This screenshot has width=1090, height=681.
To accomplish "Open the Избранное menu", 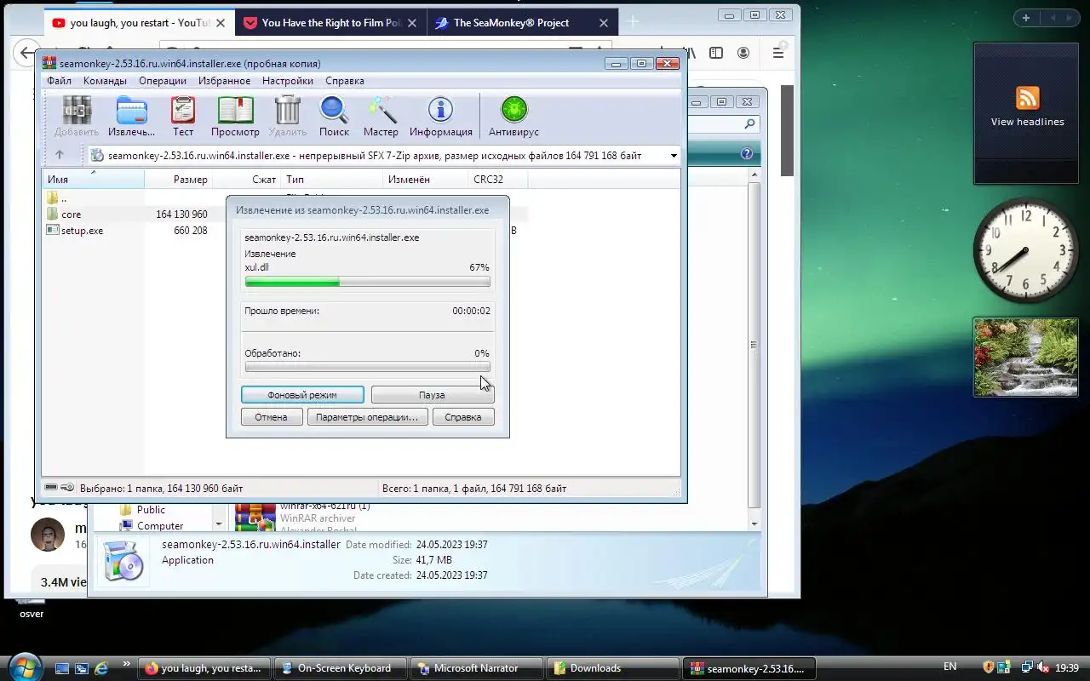I will (x=224, y=81).
